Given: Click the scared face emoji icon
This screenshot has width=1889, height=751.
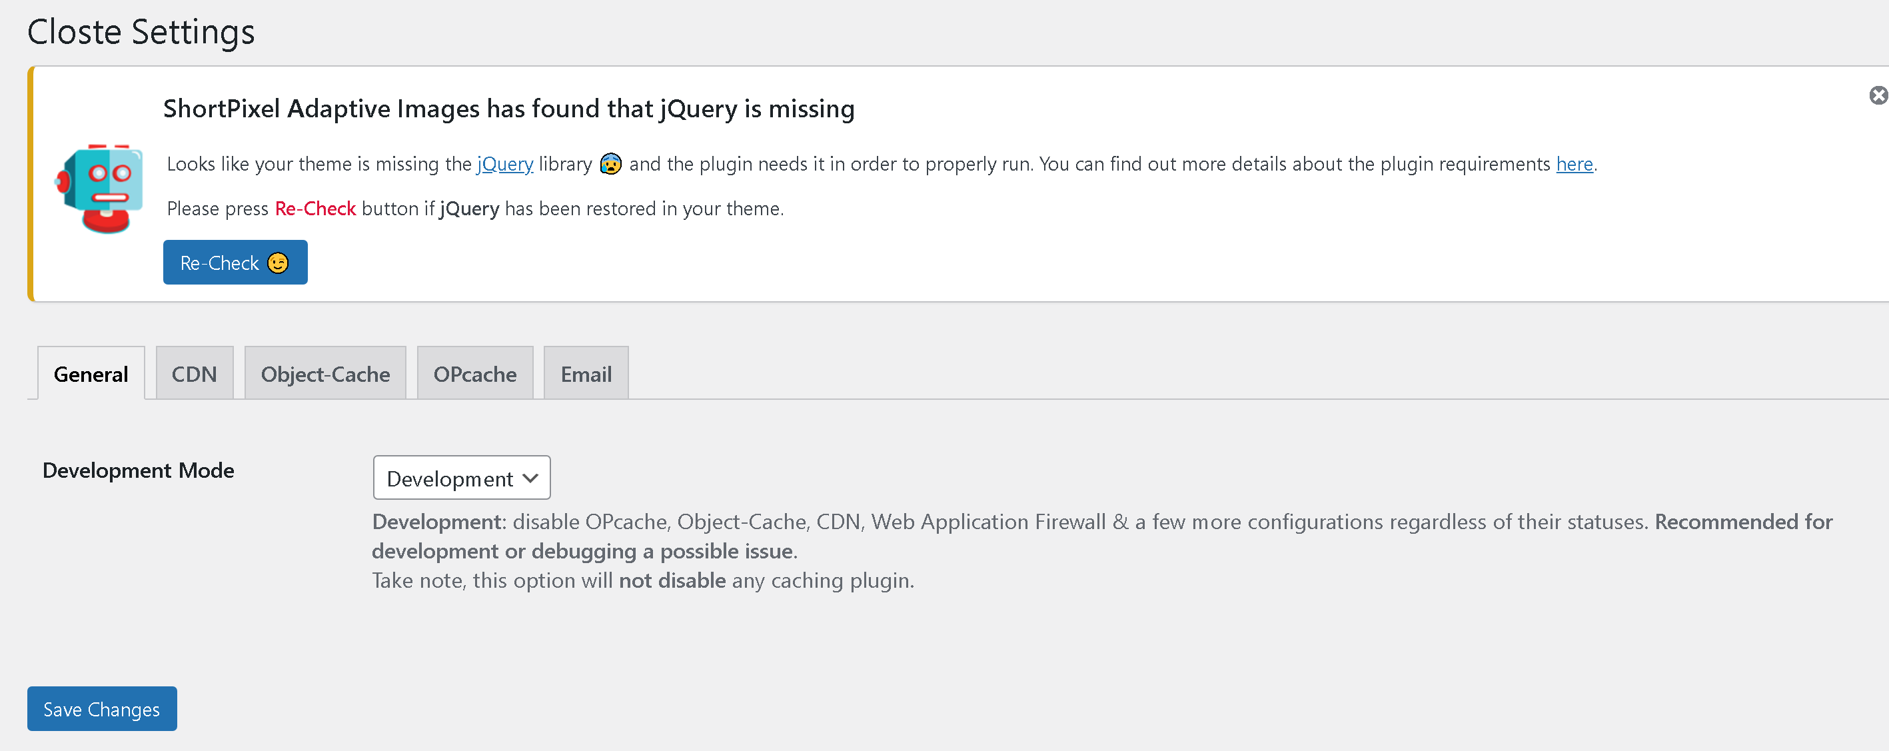Looking at the screenshot, I should click(610, 163).
